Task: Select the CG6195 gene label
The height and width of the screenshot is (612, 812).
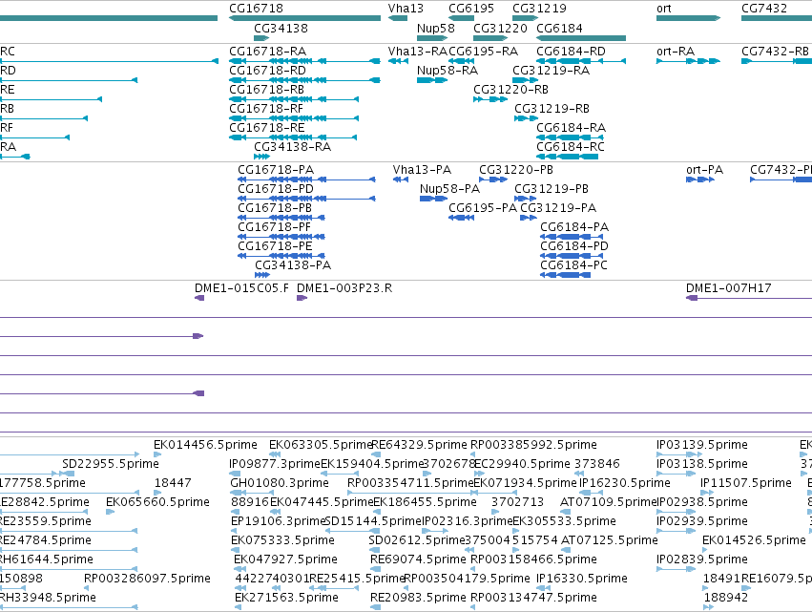Action: point(471,9)
